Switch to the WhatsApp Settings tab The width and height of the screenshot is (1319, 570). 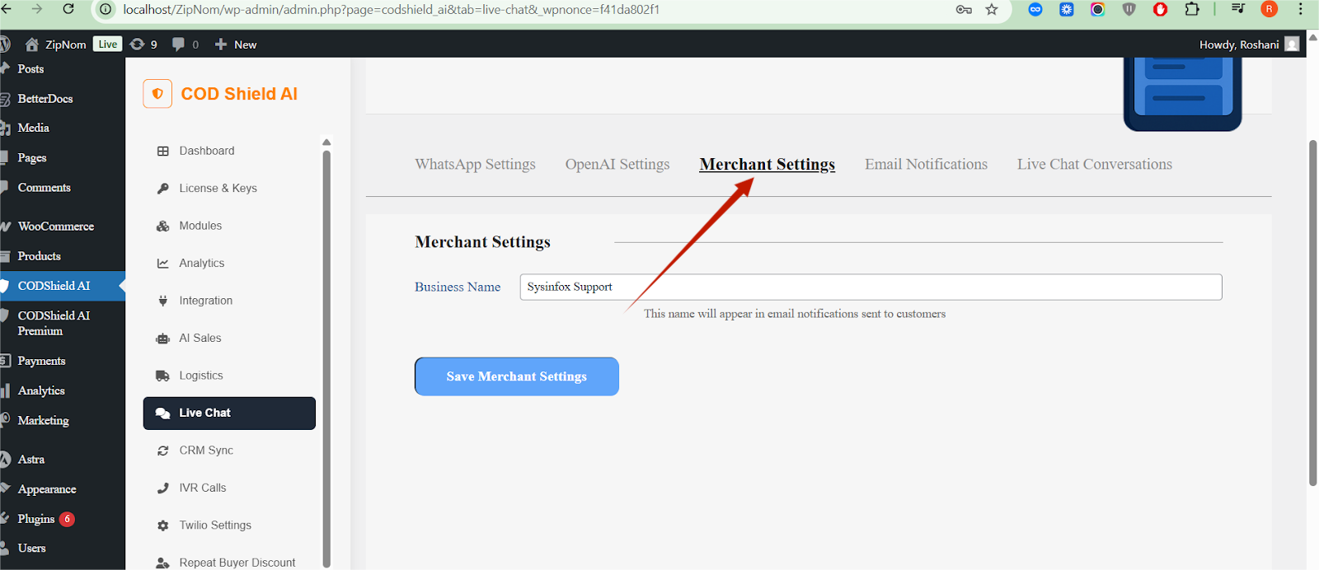(475, 165)
